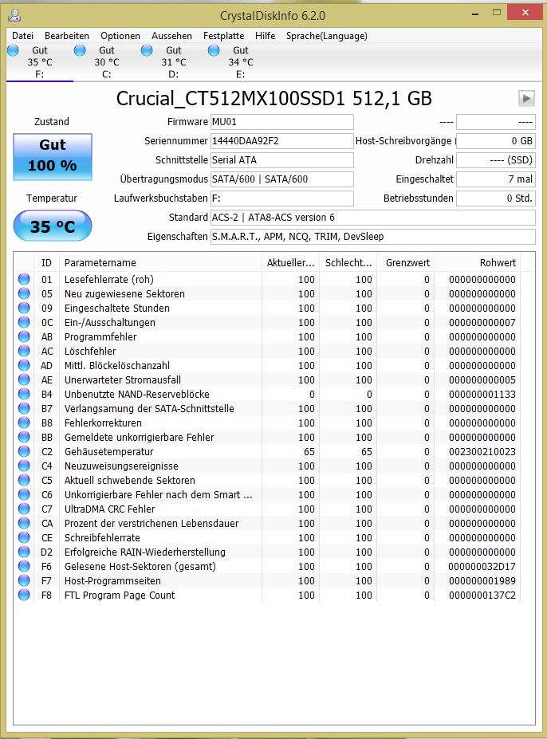
Task: Click the Drehzahl value ---- (SSD)
Action: click(496, 160)
